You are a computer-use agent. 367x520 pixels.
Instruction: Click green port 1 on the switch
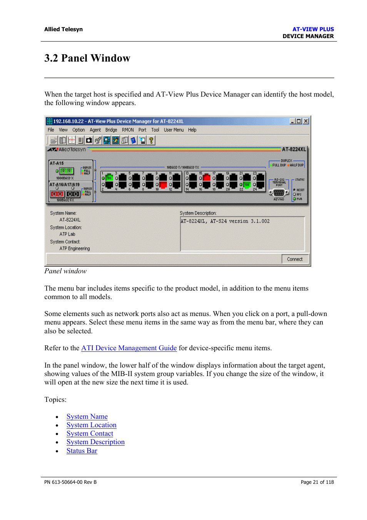click(x=109, y=178)
